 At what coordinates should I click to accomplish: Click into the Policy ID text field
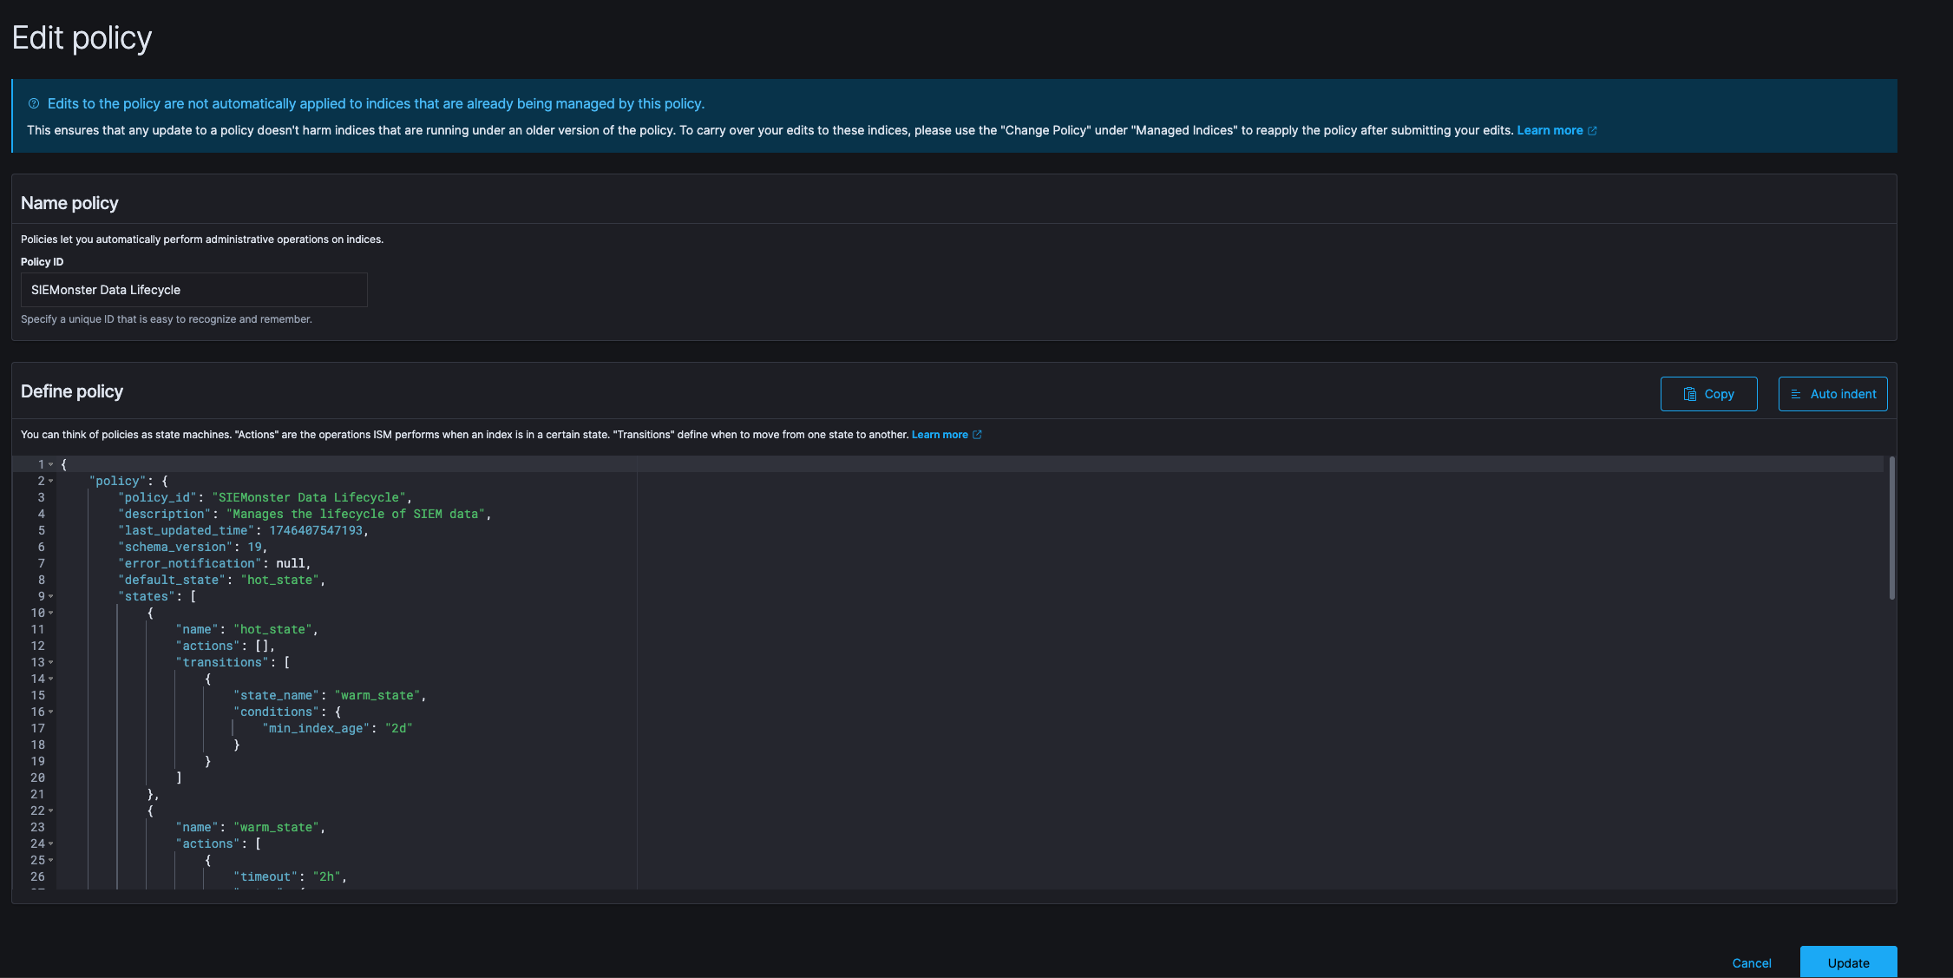(193, 290)
